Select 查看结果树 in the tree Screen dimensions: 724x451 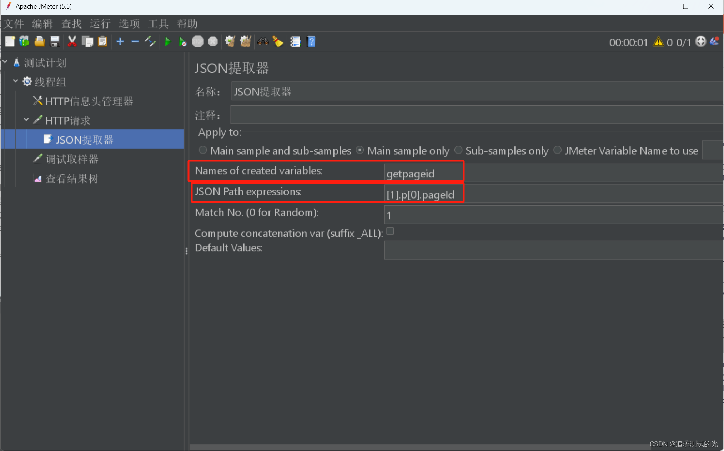point(72,178)
